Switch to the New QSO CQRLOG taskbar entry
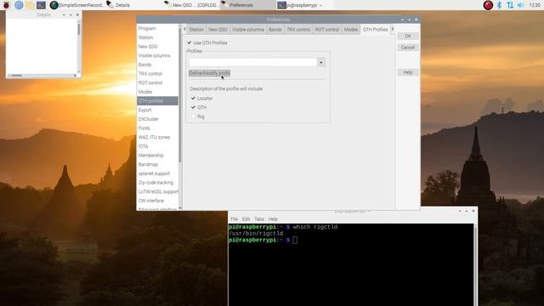The width and height of the screenshot is (544, 306). tap(190, 5)
